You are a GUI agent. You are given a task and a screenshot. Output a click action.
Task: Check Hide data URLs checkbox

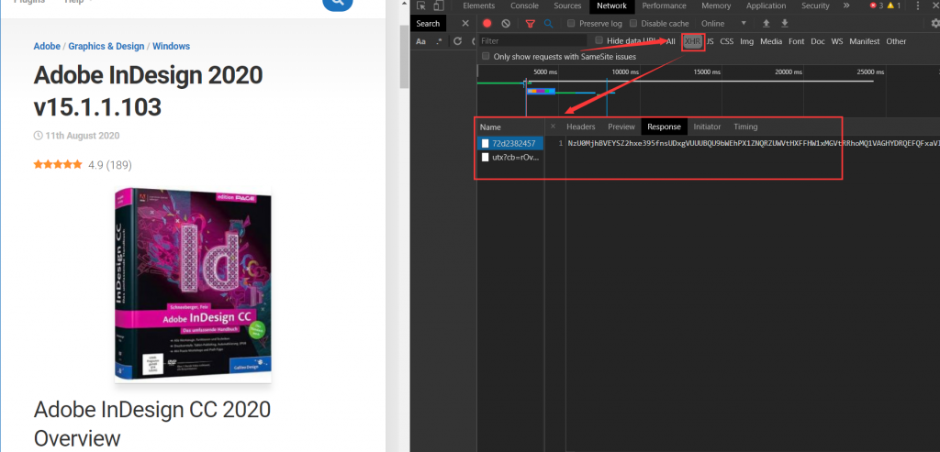click(599, 40)
